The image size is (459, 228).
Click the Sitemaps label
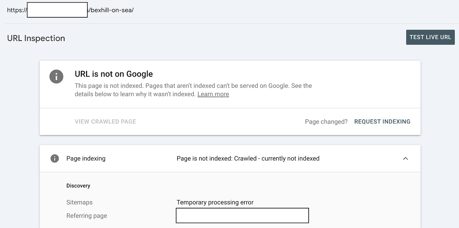click(79, 202)
